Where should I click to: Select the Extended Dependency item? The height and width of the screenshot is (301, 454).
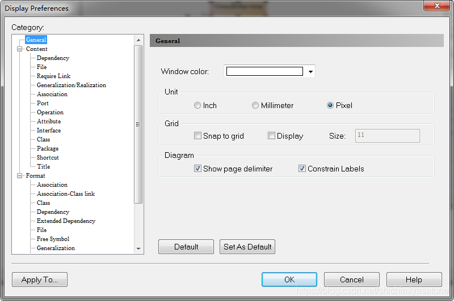point(66,221)
